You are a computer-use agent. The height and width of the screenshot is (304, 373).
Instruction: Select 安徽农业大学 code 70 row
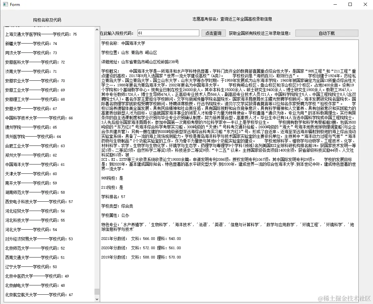(x=35, y=81)
